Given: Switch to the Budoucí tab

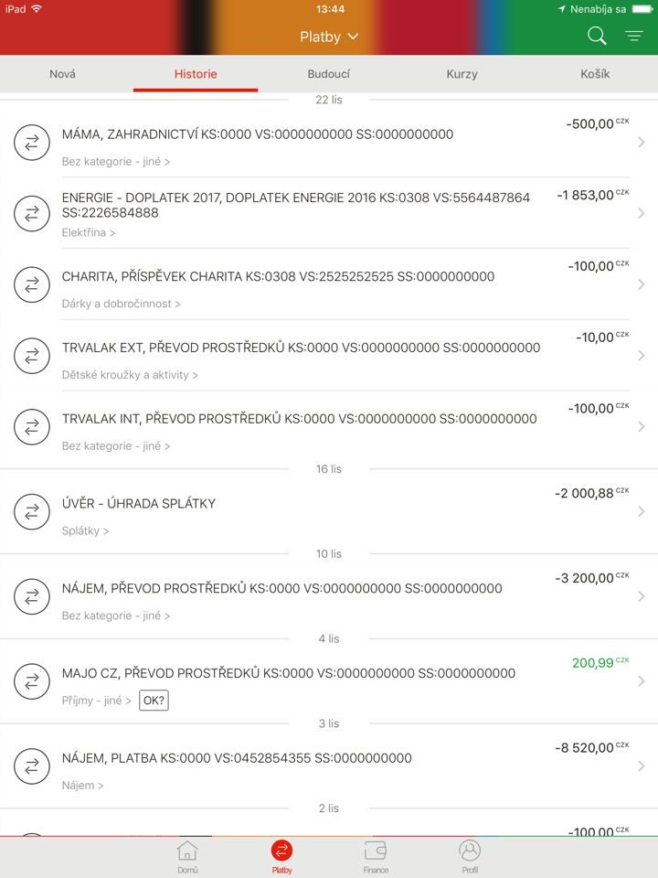Looking at the screenshot, I should tap(328, 74).
